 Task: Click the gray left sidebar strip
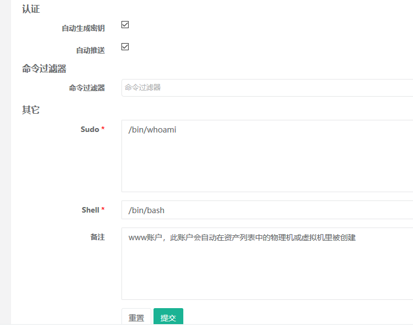click(5, 166)
